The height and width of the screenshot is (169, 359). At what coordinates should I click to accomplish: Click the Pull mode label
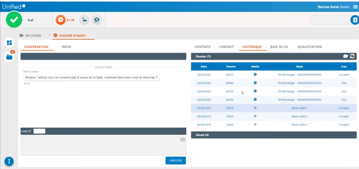coord(31,20)
